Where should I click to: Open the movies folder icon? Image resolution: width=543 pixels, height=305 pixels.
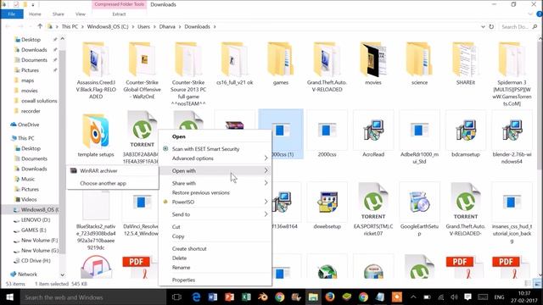373,59
